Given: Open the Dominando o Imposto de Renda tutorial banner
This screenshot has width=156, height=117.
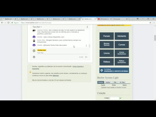Looking at the screenshot, I should click(114, 70).
